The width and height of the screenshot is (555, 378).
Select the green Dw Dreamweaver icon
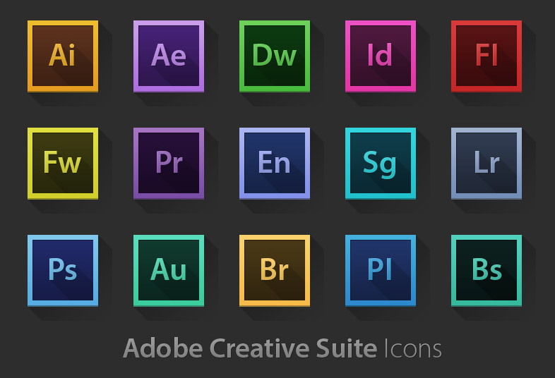click(x=275, y=56)
